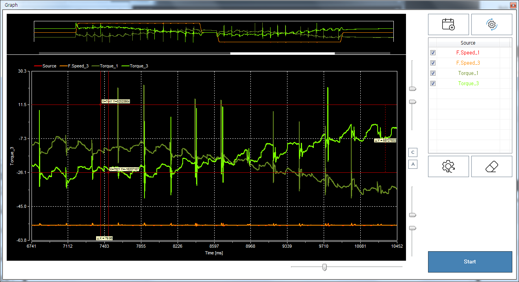
Task: Click the Source column header
Action: (x=468, y=43)
